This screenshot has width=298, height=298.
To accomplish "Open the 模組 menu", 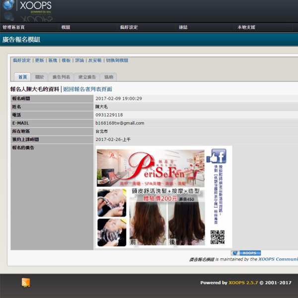I will coord(66,27).
